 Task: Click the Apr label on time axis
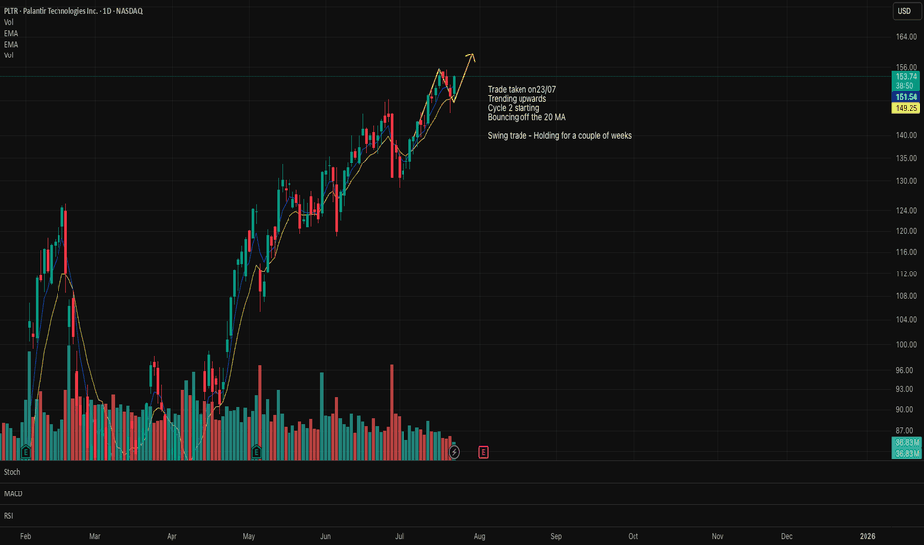click(172, 537)
